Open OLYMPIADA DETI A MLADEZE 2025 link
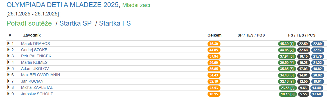329x104 pixels. 62,5
